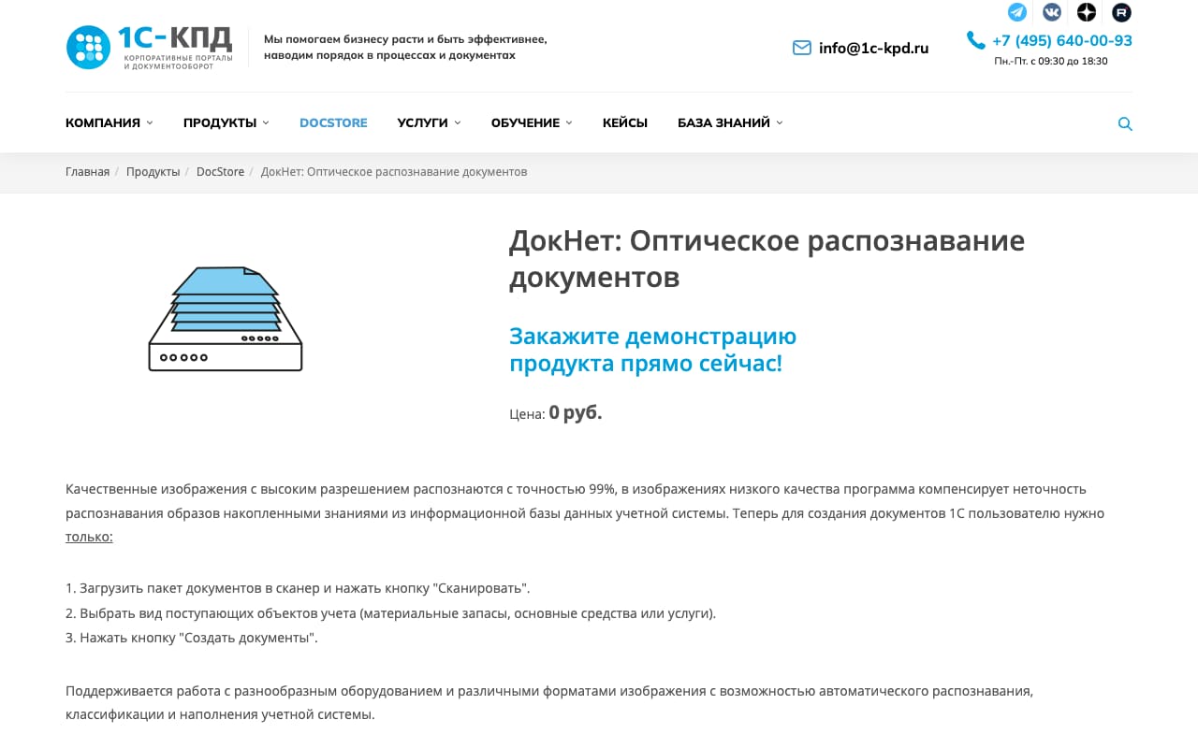
Task: Call the +7 (495) 640-00-93 number
Action: 1062,40
